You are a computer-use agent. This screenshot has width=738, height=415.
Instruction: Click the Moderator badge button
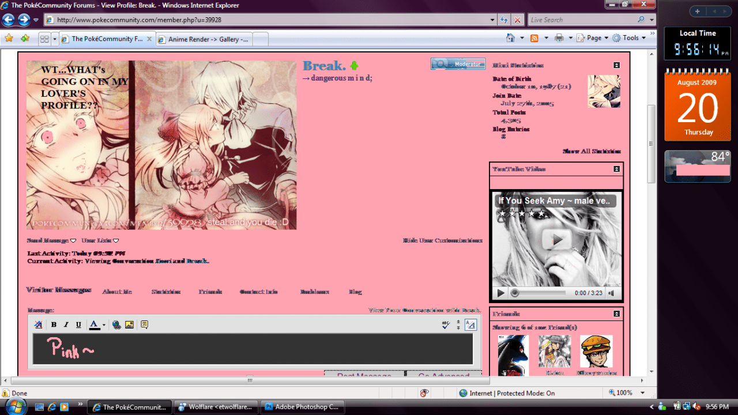coord(458,64)
